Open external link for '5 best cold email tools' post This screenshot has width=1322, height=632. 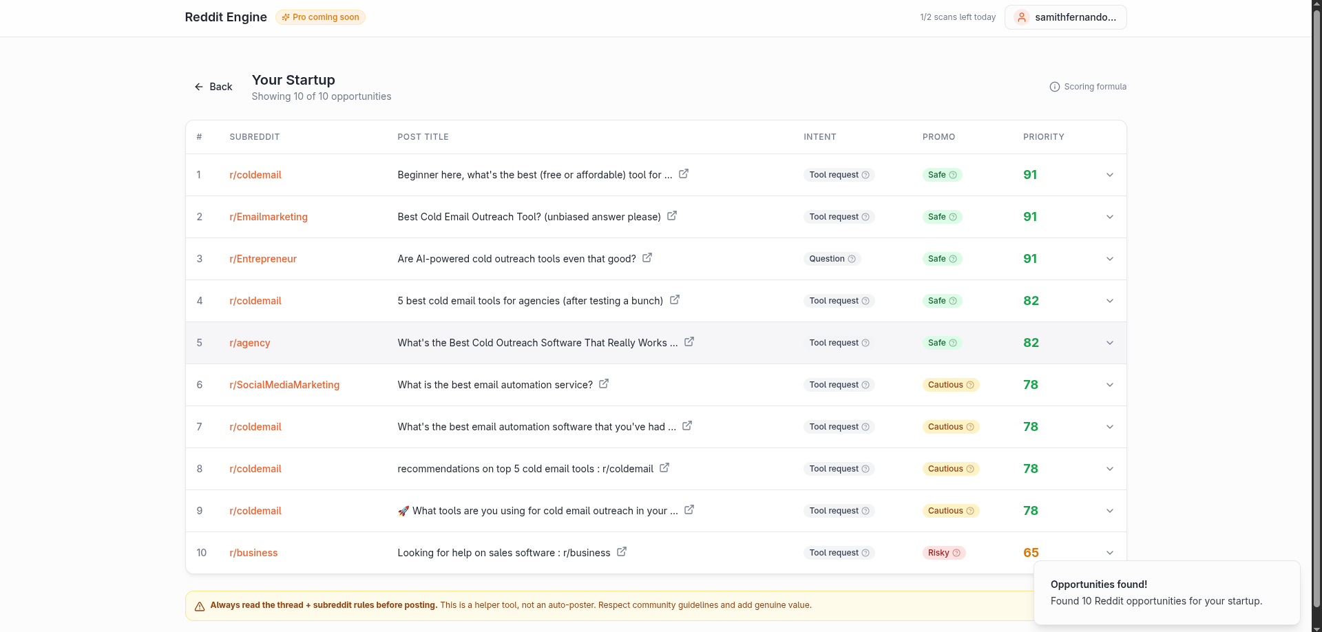pyautogui.click(x=675, y=300)
